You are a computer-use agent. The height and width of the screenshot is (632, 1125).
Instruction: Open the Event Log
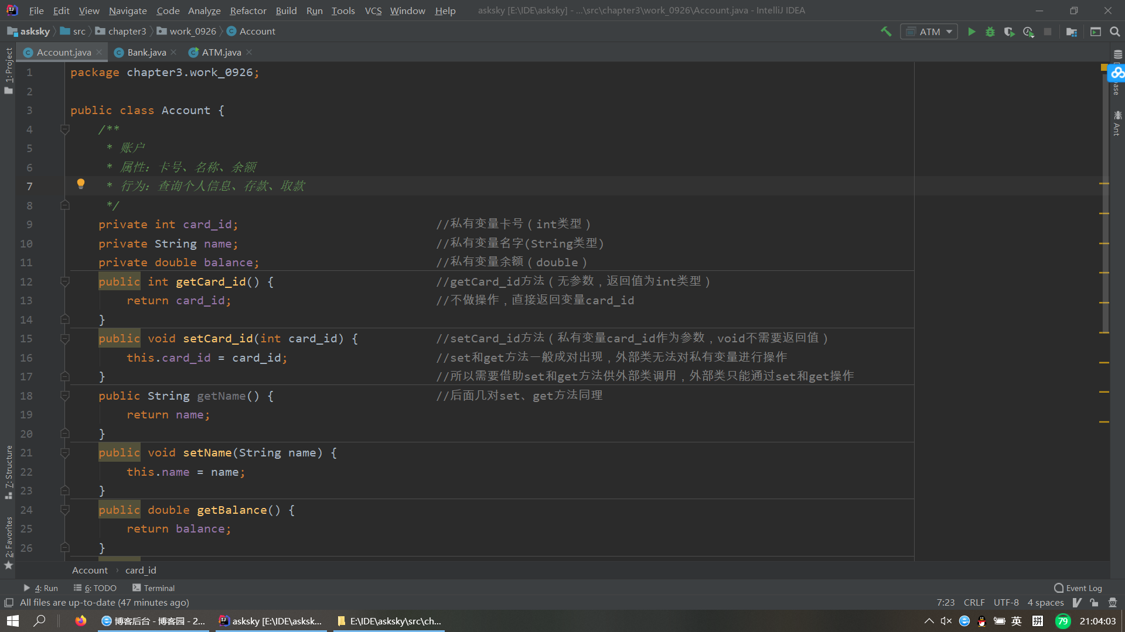[1078, 588]
